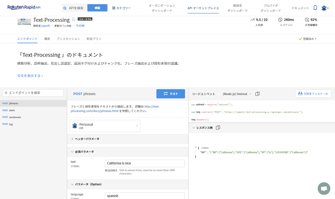Select the エンドポイント tab
Screen dimensions: 335x199
pyautogui.click(x=27, y=39)
